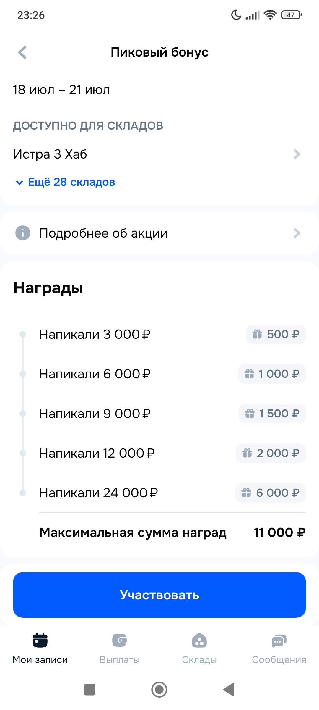The height and width of the screenshot is (710, 319).
Task: Tap the 1 000 ₽ reward badge
Action: click(x=272, y=374)
